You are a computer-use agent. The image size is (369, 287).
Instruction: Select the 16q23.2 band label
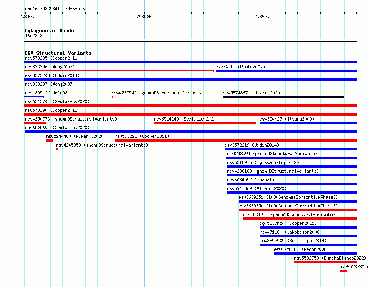(34, 36)
